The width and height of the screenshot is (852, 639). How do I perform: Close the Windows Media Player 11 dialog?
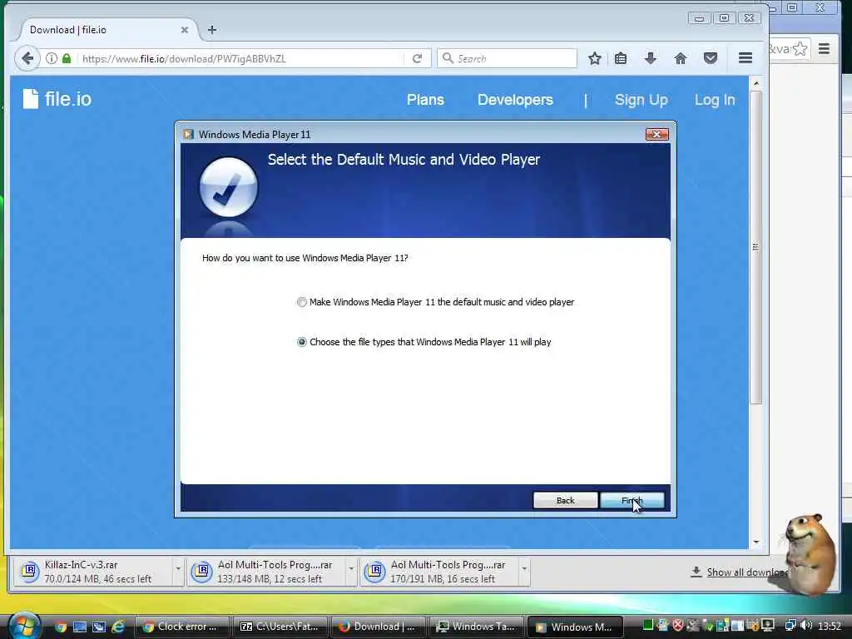(657, 134)
